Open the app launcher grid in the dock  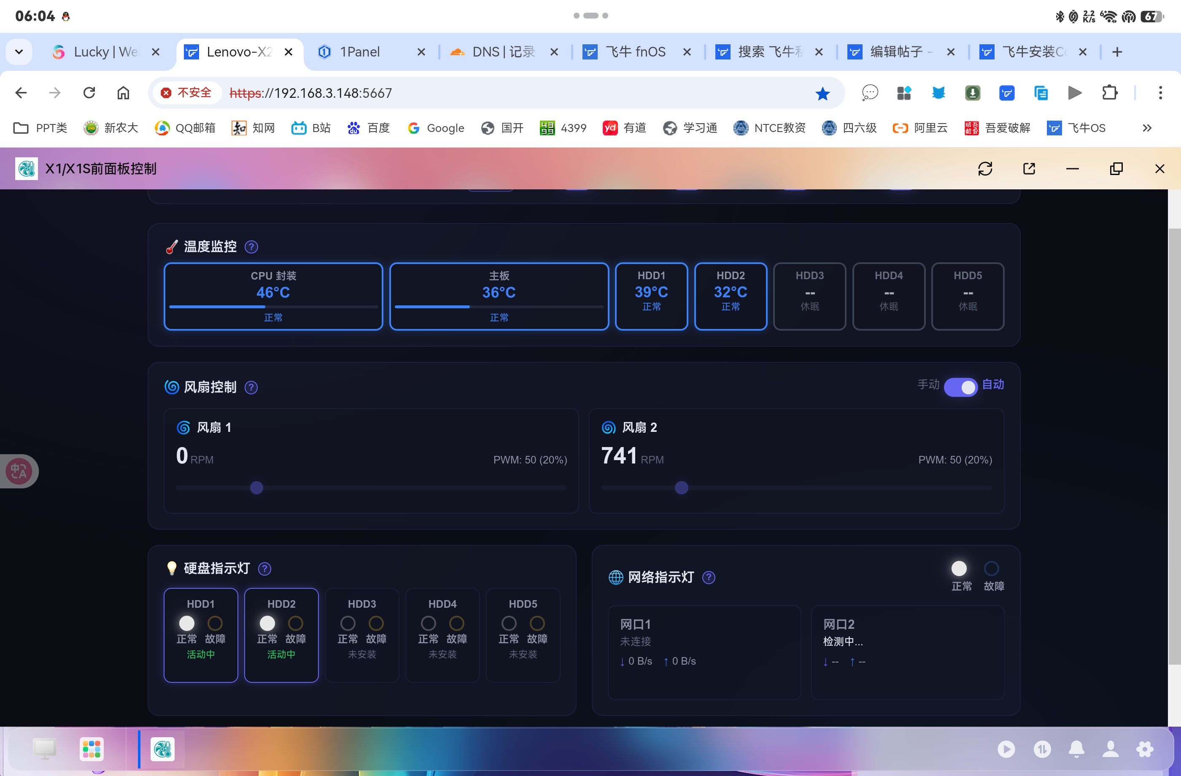click(x=92, y=749)
